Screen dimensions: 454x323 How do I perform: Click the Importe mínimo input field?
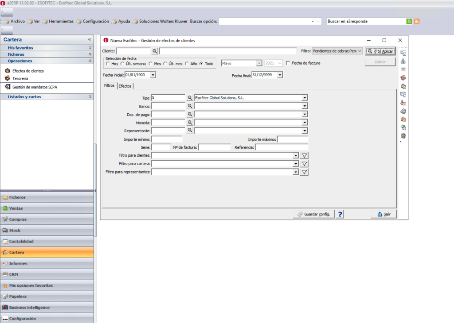(167, 139)
